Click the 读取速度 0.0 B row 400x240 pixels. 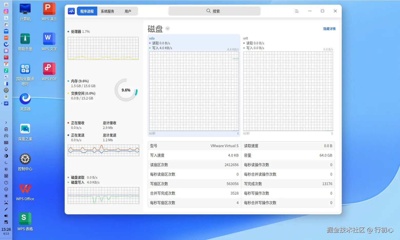tap(288, 146)
